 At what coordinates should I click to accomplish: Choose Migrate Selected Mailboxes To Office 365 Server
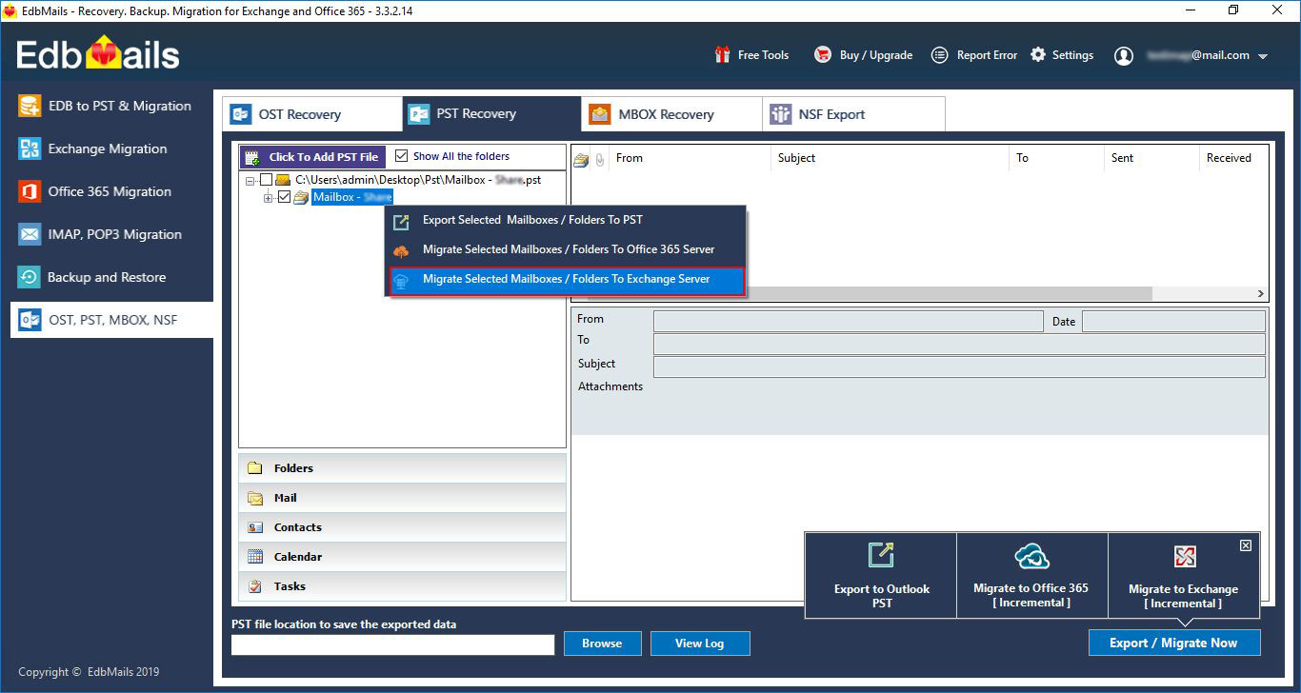pyautogui.click(x=566, y=249)
